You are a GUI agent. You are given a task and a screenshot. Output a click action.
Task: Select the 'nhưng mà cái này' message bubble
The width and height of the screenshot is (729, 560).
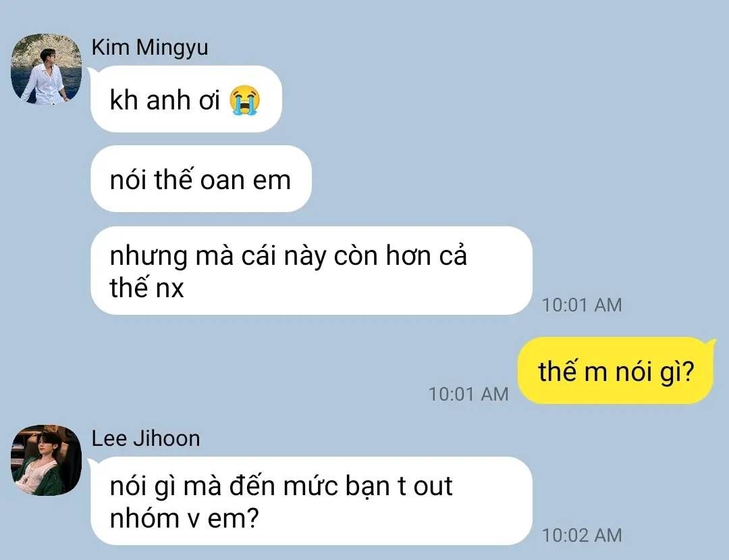(311, 271)
